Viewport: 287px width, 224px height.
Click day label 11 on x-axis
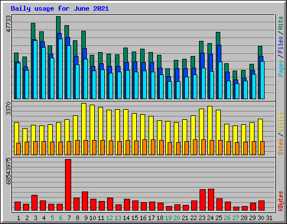point(101,218)
